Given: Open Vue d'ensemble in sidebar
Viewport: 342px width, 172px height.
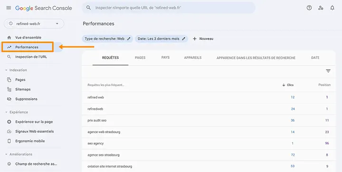Looking at the screenshot, I should 28,37.
